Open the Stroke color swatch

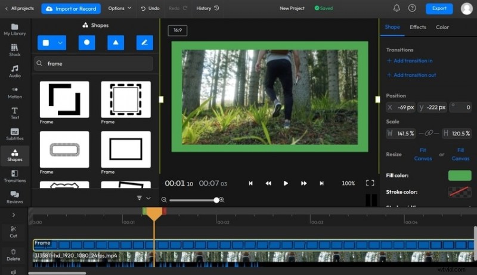460,192
